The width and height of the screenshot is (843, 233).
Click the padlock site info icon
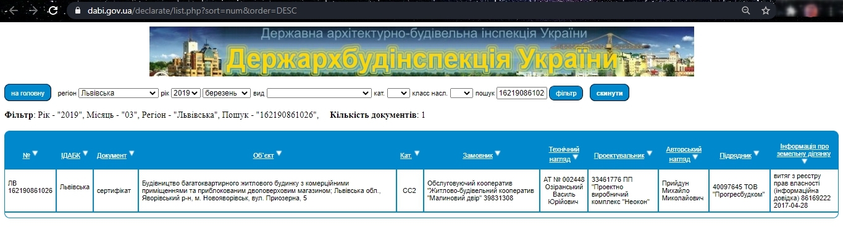[x=77, y=10]
